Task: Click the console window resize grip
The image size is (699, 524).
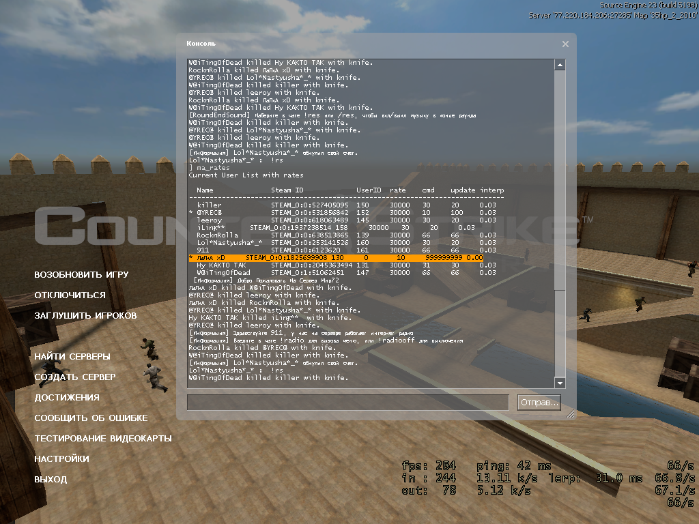Action: 570,414
